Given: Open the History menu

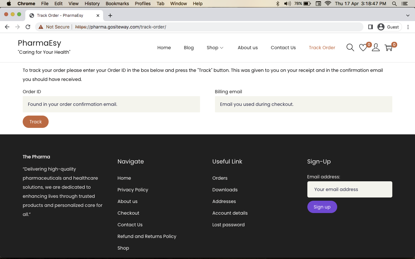Looking at the screenshot, I should [x=92, y=4].
